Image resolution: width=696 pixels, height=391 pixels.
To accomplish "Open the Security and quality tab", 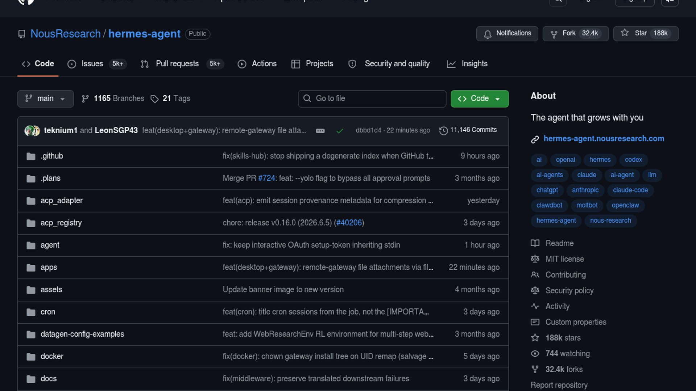I will tap(389, 64).
